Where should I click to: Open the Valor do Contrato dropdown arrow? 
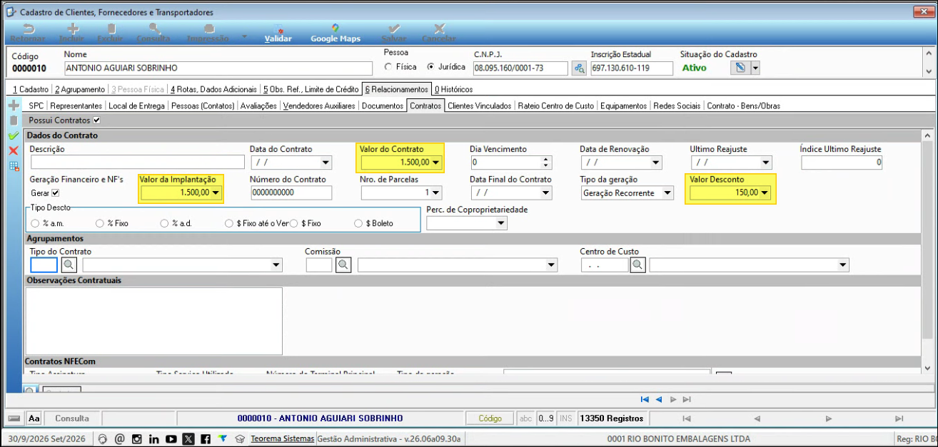[x=435, y=163]
